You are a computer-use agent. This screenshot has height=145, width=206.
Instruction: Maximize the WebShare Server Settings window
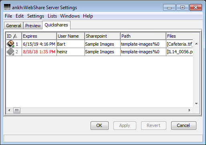(x=182, y=8)
